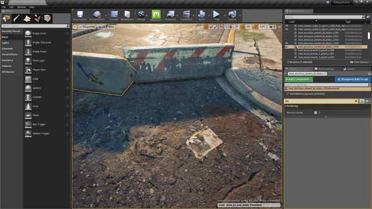Open the Blueprints dropdown arrow
Image resolution: width=372 pixels, height=209 pixels.
point(177,16)
